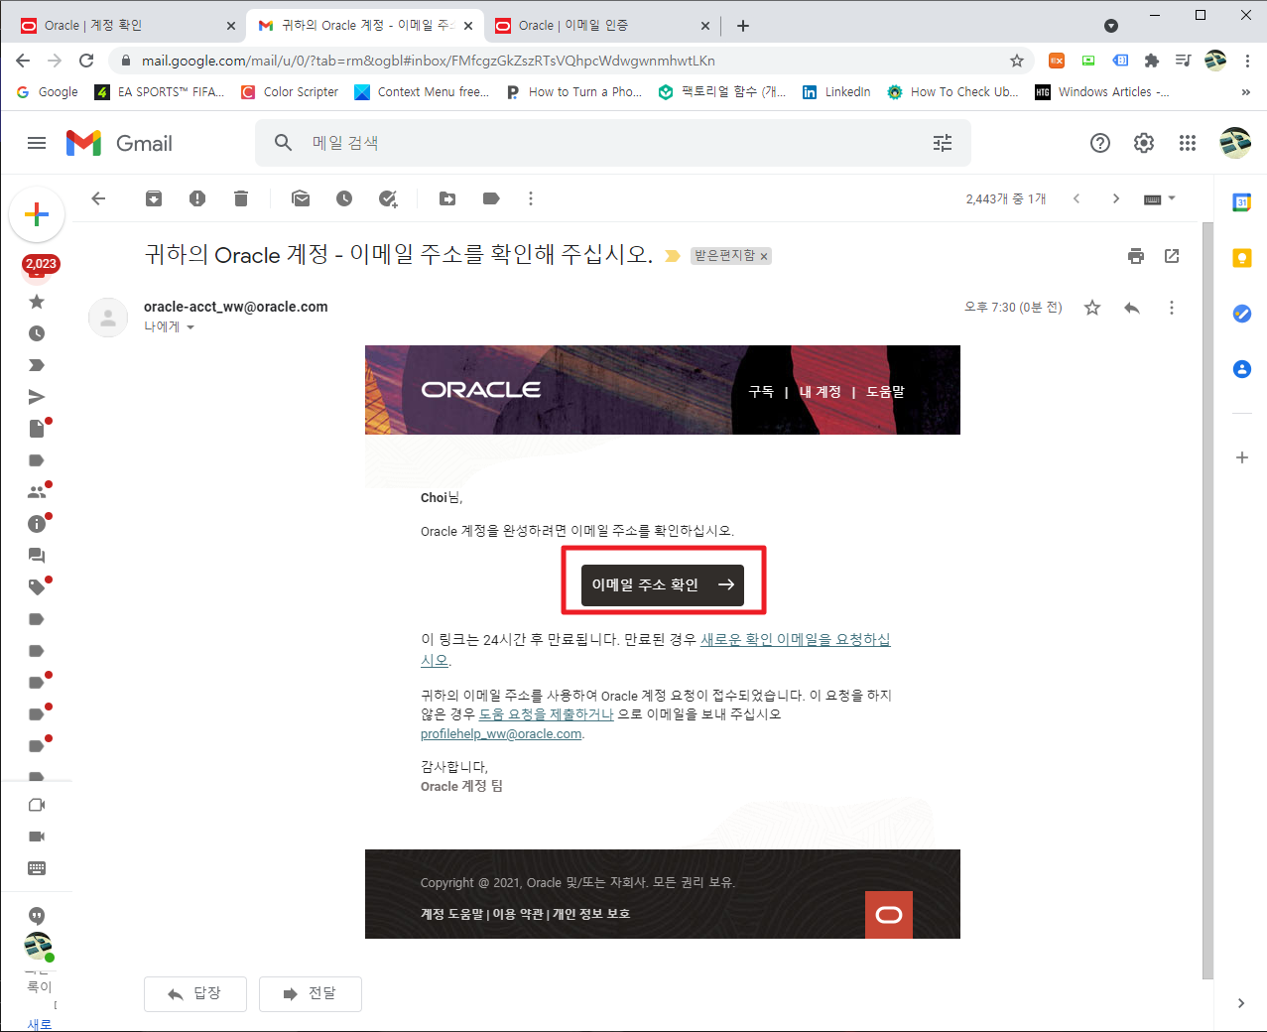Open Google Calendar side panel

coord(1241,202)
